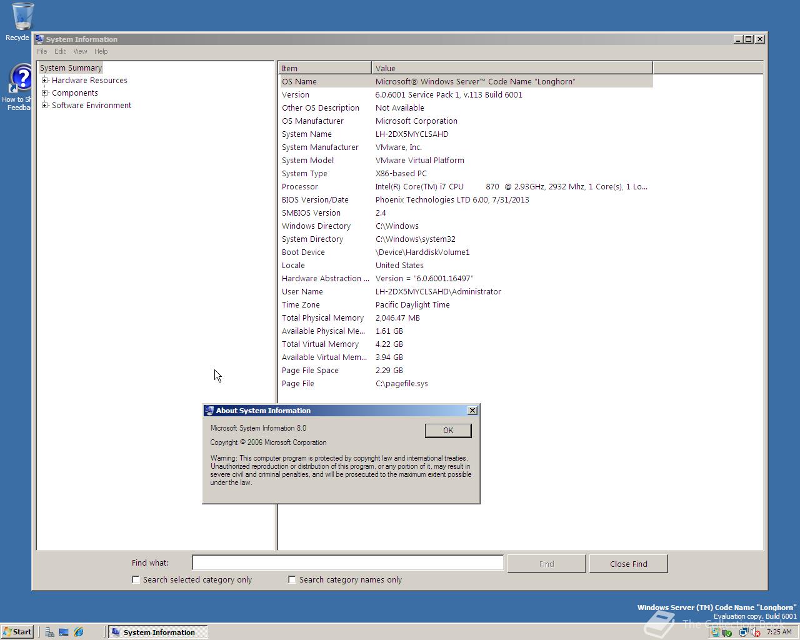Click the leftmost colorful tray icon
Screen dimensions: 800x640
pyautogui.click(x=716, y=632)
